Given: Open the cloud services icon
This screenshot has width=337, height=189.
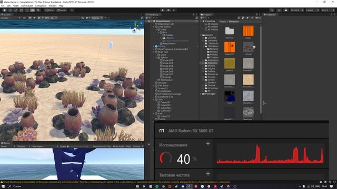Looking at the screenshot, I should pyautogui.click(x=286, y=10).
